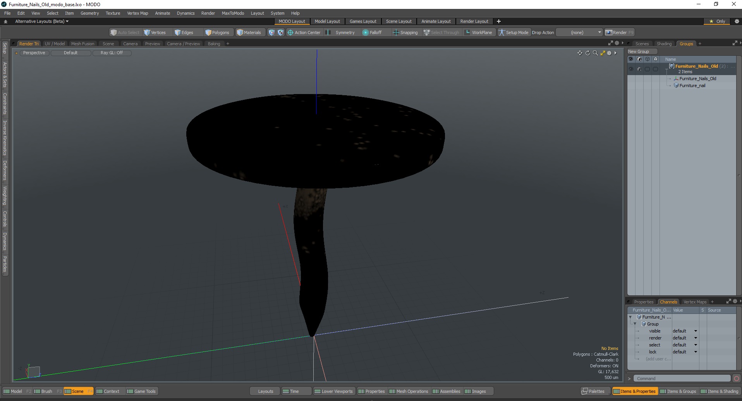Open the Vertex Maps tab
The height and width of the screenshot is (401, 742).
click(695, 302)
